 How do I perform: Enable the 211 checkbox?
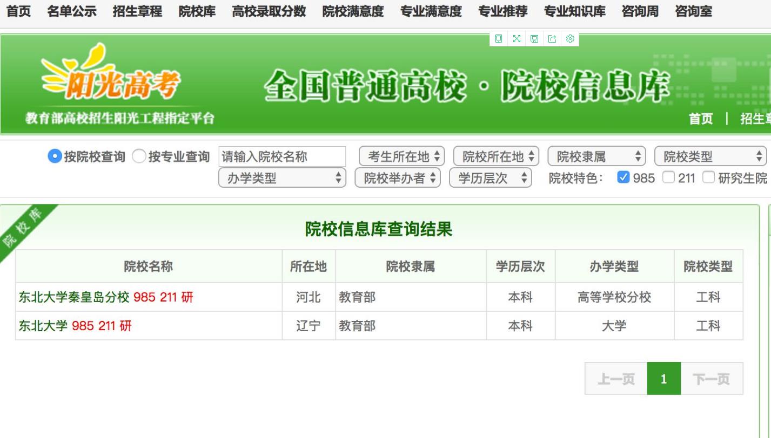point(668,177)
